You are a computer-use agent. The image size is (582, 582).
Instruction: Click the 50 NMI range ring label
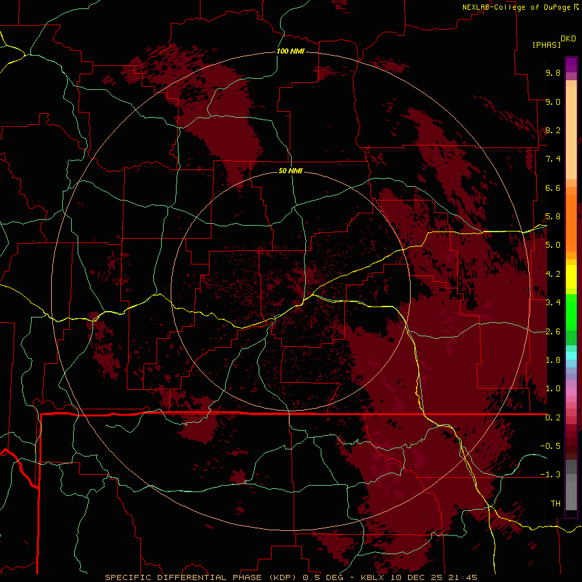pyautogui.click(x=290, y=171)
